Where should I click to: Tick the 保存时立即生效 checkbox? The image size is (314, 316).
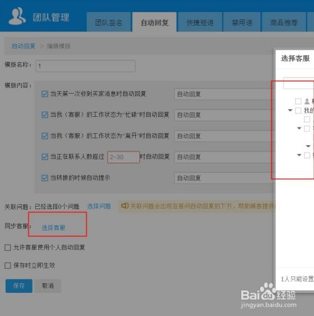coord(8,266)
